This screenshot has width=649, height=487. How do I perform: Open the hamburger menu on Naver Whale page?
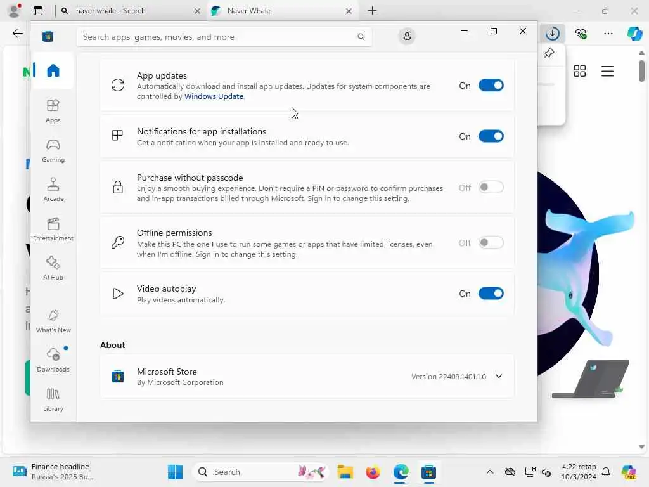coord(607,71)
